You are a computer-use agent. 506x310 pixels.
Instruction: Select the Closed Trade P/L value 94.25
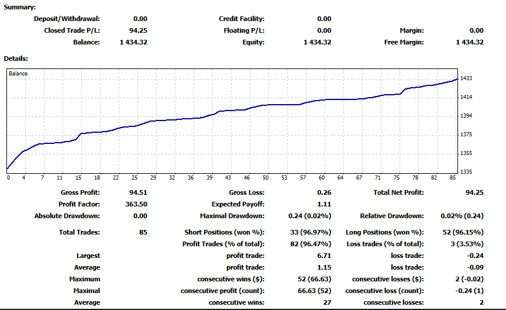(x=138, y=30)
